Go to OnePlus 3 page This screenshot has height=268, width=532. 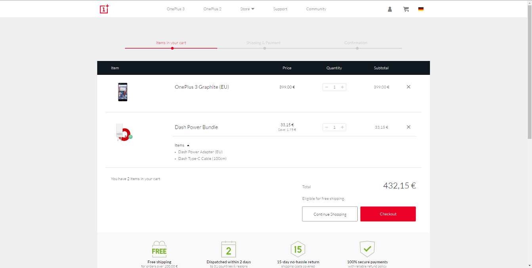(175, 9)
